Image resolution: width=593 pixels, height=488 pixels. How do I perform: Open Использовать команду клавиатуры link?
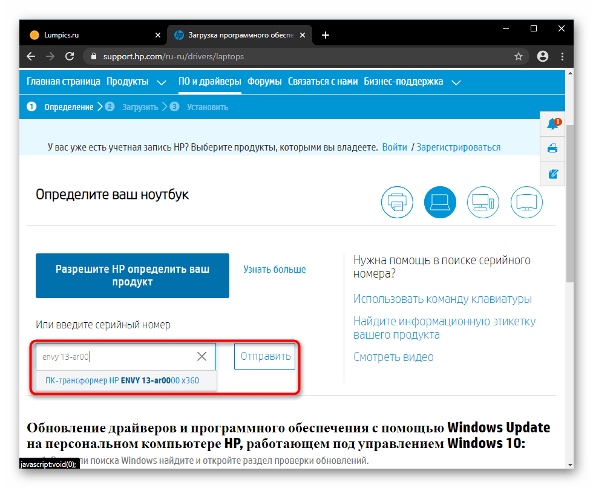442,299
